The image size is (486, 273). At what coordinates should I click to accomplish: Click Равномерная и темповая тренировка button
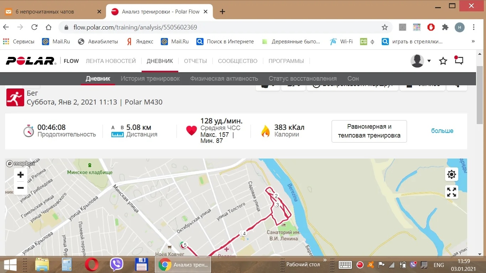(x=369, y=131)
